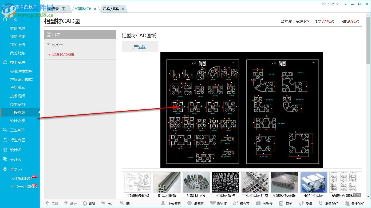Screen dimensions: 371x208
Task: Close the 铝型材CA tab
Action: click(x=95, y=9)
